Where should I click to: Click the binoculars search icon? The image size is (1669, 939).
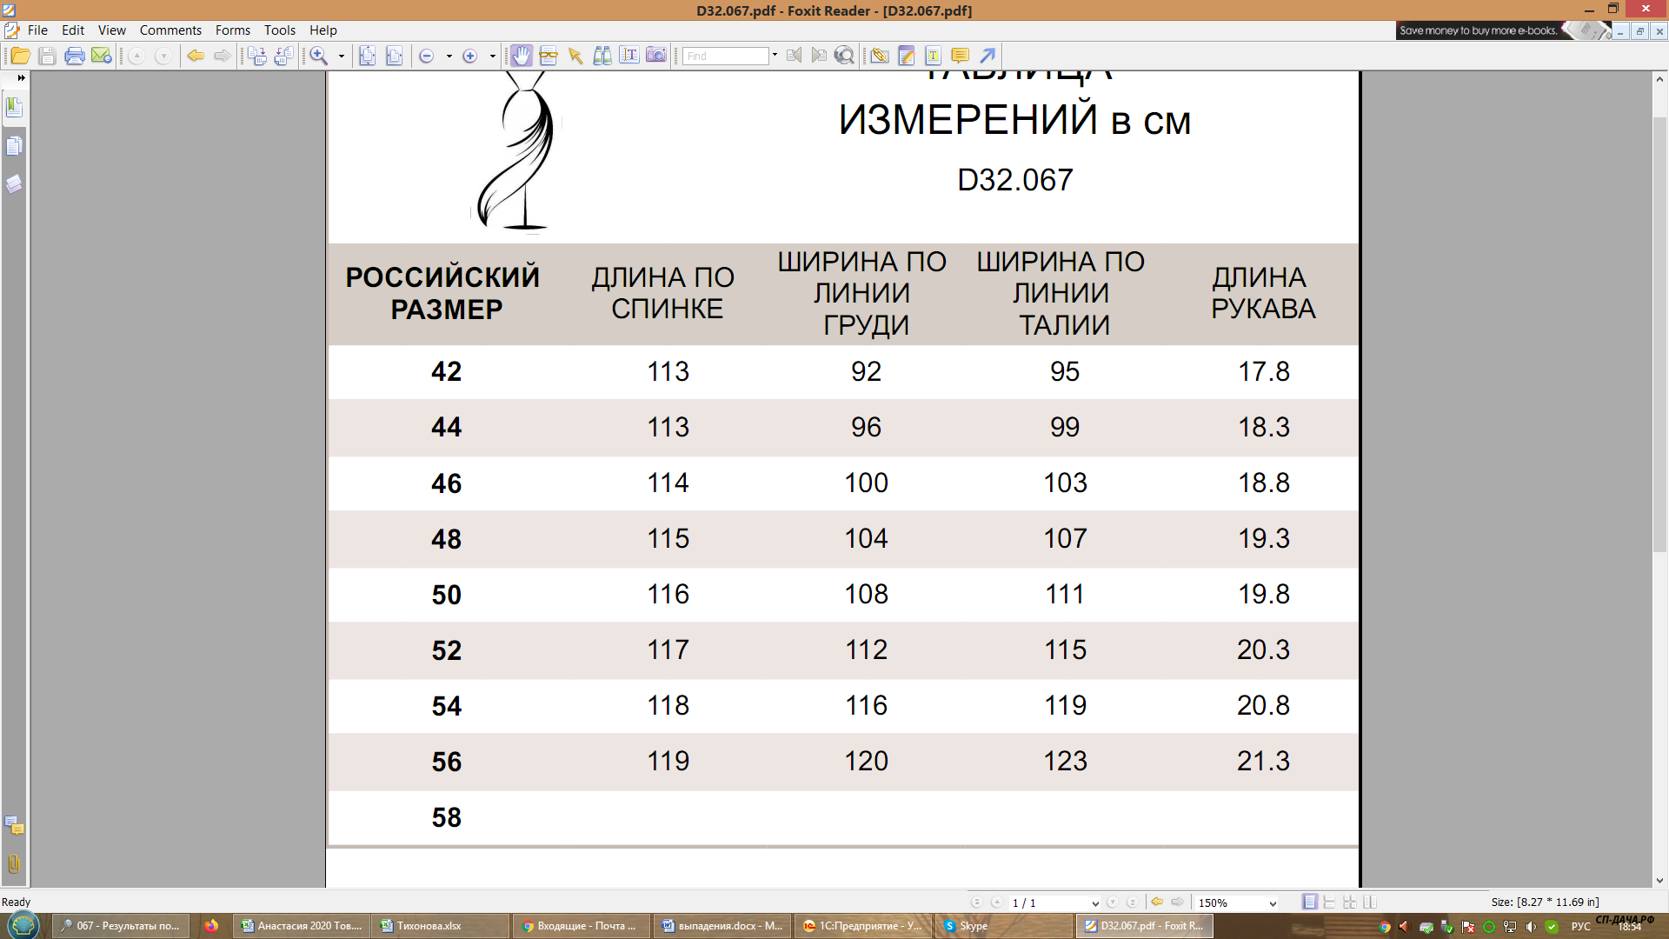coord(602,57)
